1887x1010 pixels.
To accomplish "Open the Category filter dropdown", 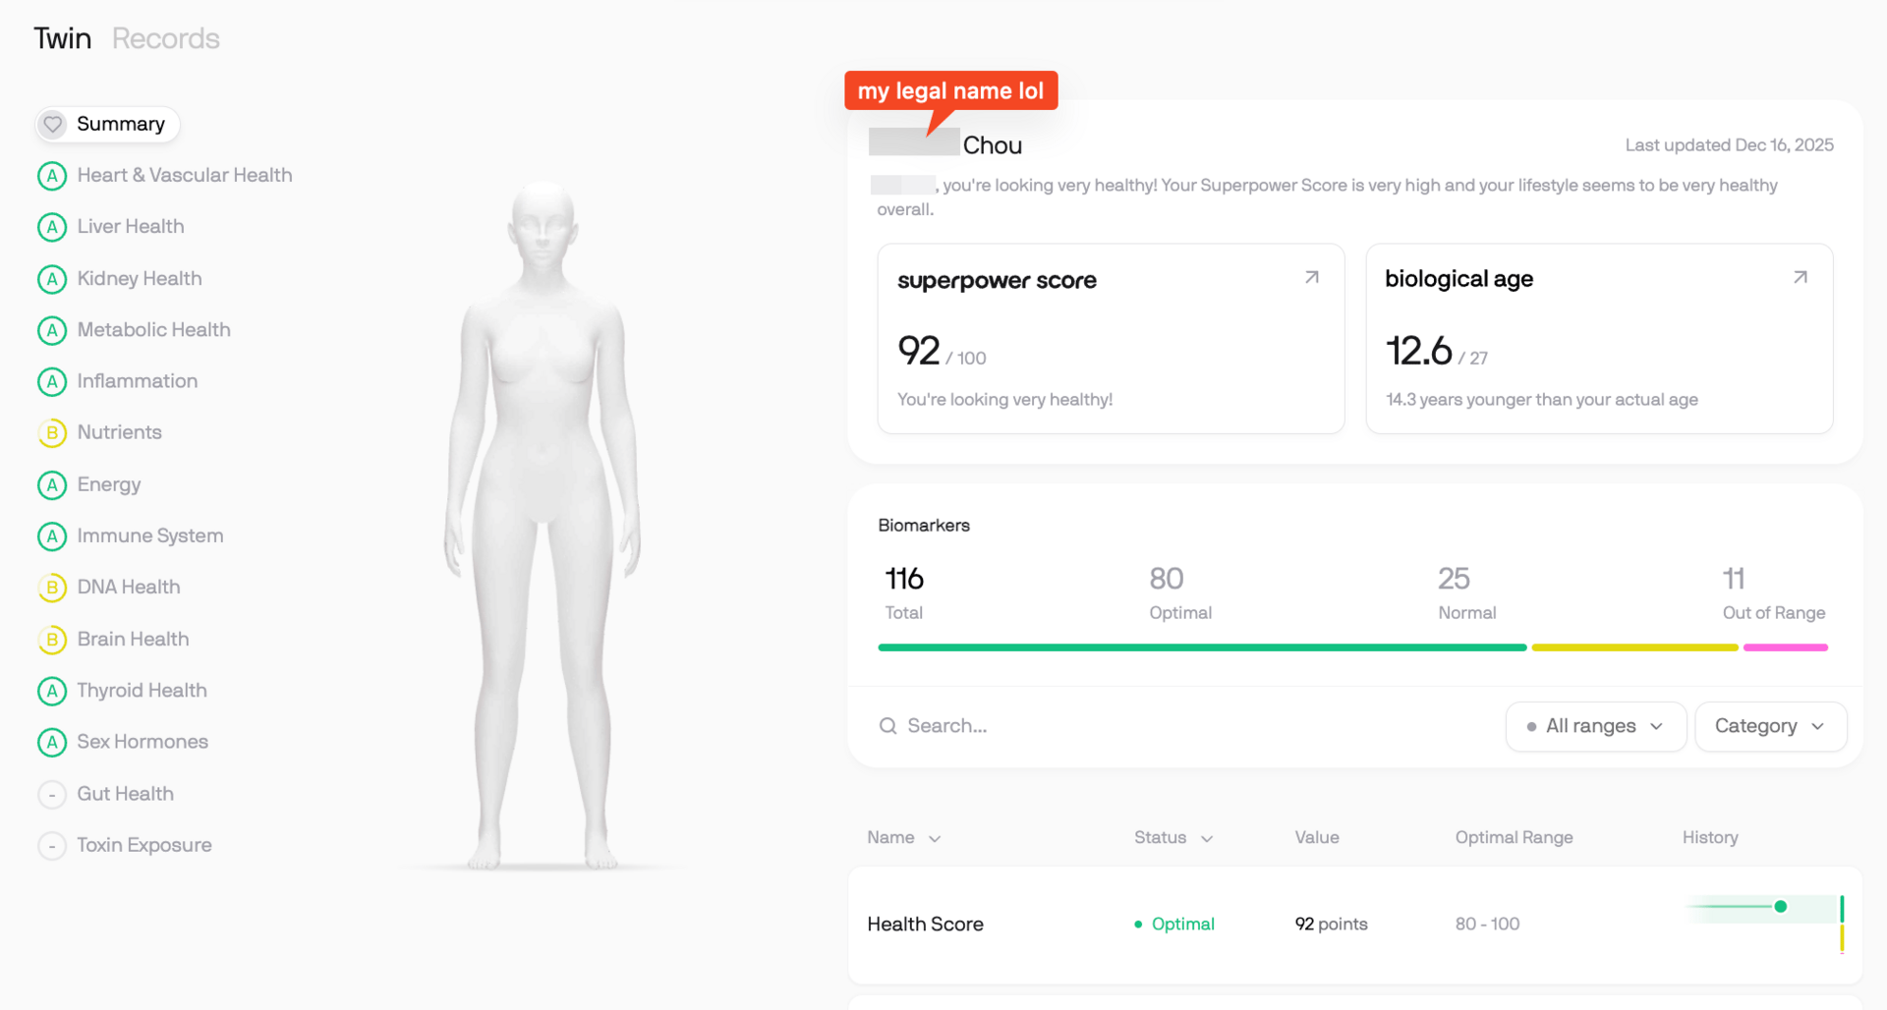I will (1771, 726).
